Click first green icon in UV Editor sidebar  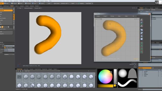(x=141, y=43)
